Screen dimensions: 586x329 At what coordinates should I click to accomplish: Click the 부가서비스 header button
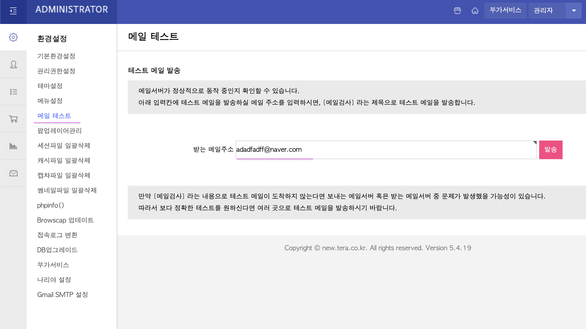click(x=505, y=10)
